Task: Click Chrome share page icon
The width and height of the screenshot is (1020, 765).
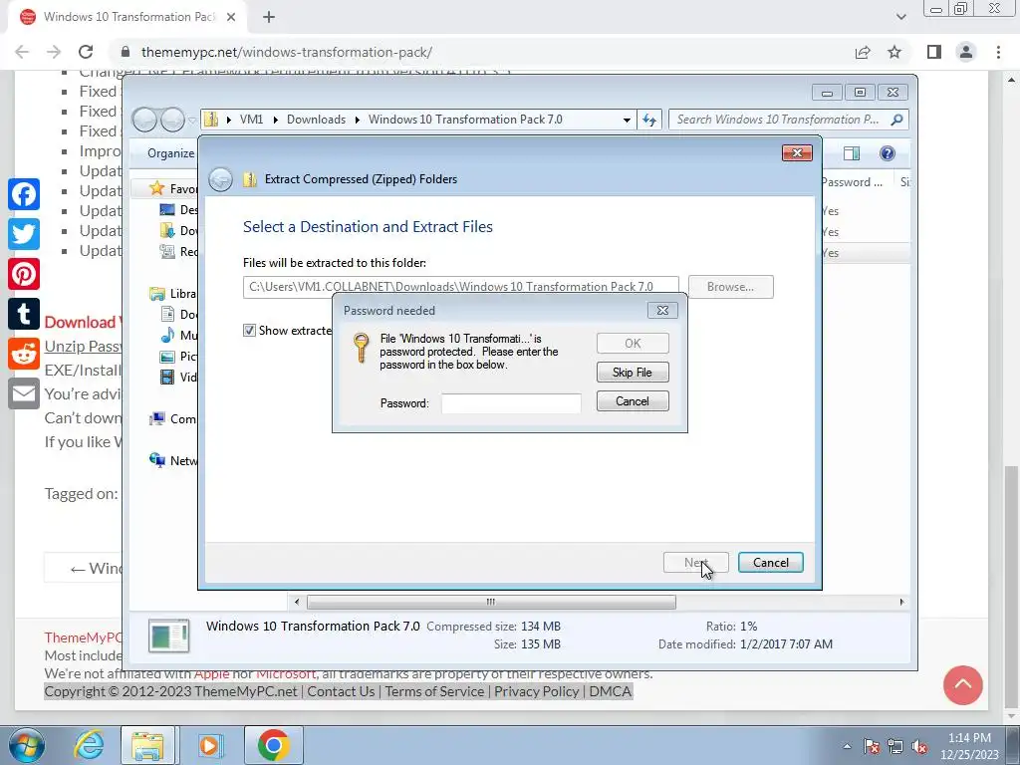Action: pyautogui.click(x=863, y=52)
